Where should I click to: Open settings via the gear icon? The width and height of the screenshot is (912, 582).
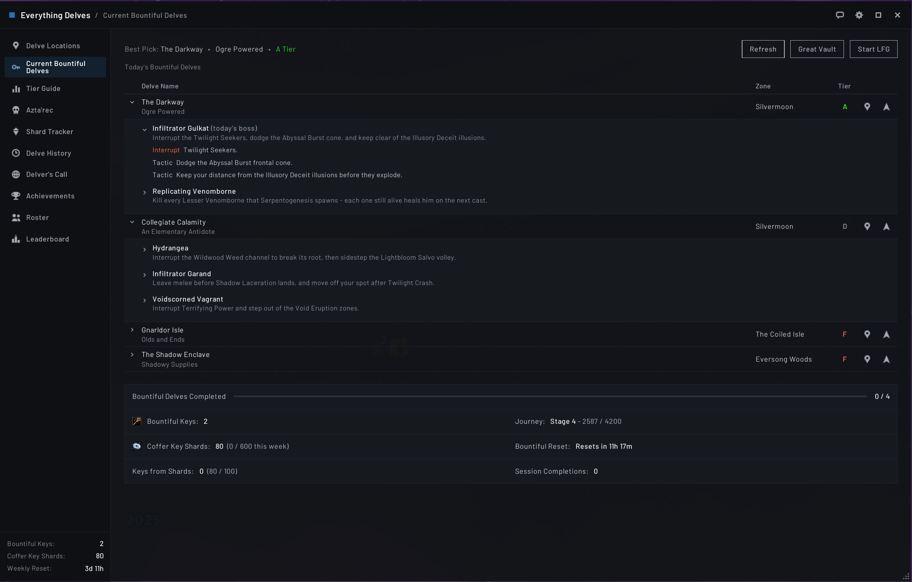click(859, 15)
